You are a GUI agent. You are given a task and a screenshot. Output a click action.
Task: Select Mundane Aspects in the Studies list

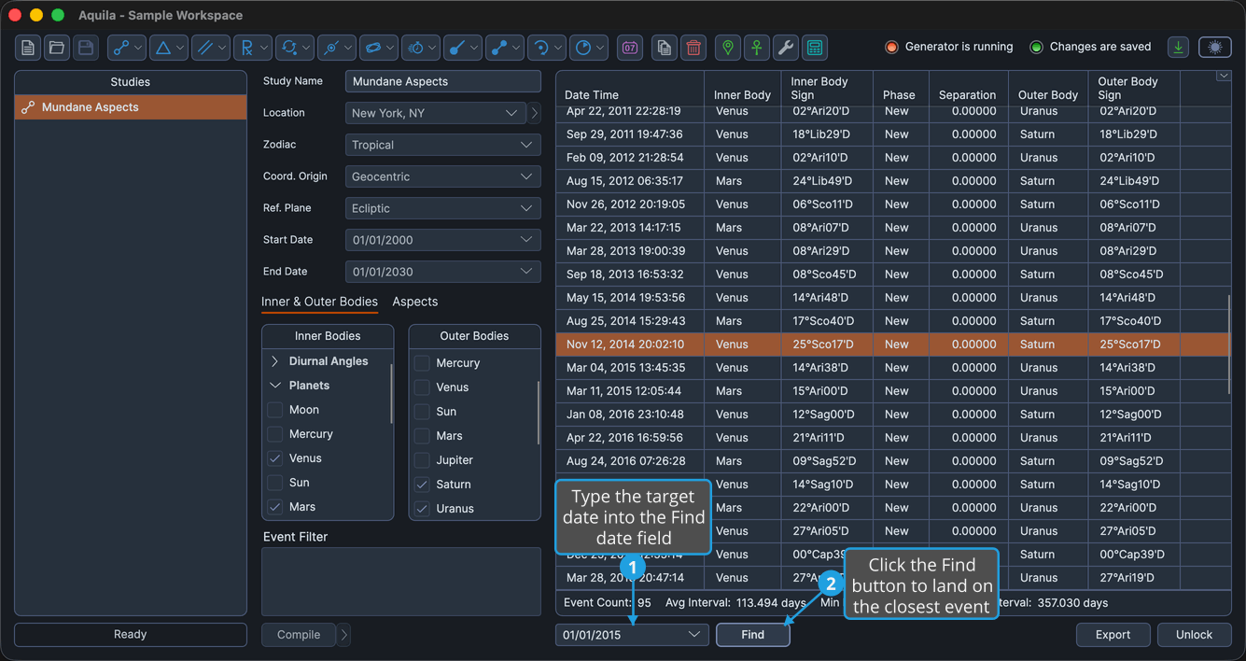pyautogui.click(x=131, y=107)
